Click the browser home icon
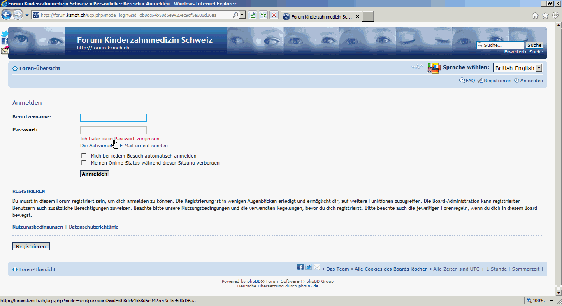 [535, 16]
